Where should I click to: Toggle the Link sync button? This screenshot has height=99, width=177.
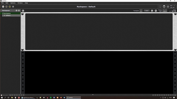coord(147,11)
